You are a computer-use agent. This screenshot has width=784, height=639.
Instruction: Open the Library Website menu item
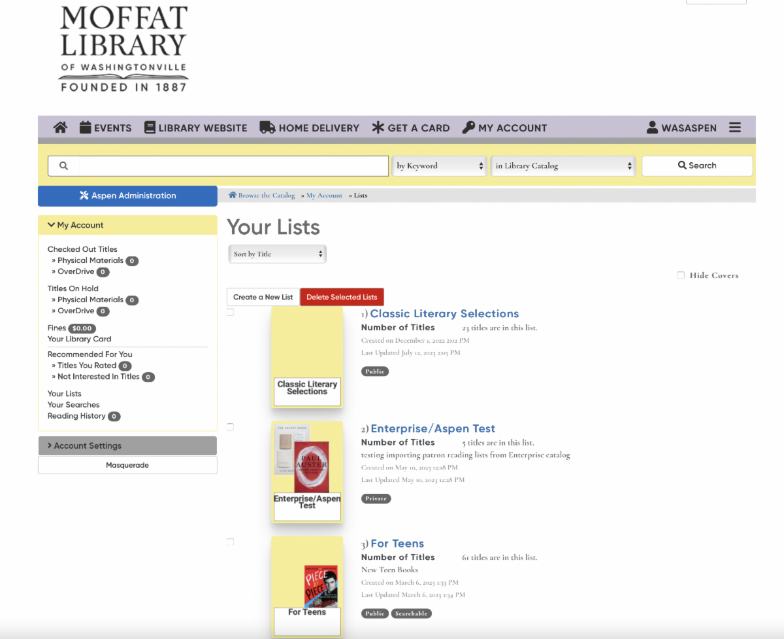(196, 128)
